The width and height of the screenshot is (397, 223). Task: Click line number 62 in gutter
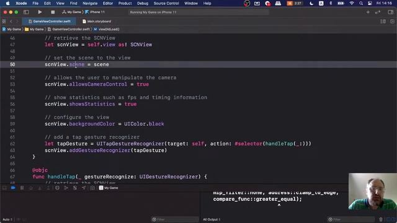pos(12,144)
